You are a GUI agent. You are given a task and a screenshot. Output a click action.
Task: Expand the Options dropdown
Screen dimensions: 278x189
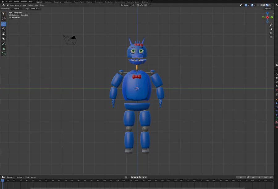point(269,9)
